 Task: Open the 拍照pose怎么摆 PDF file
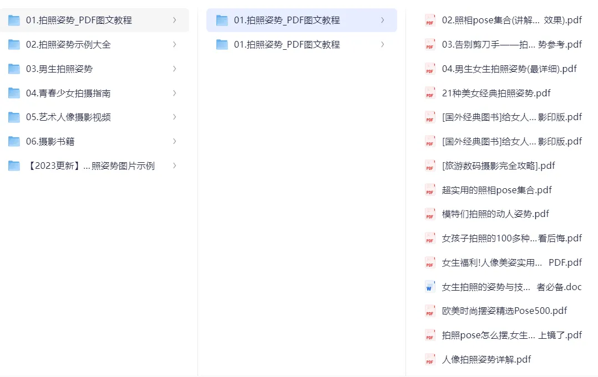(511, 335)
